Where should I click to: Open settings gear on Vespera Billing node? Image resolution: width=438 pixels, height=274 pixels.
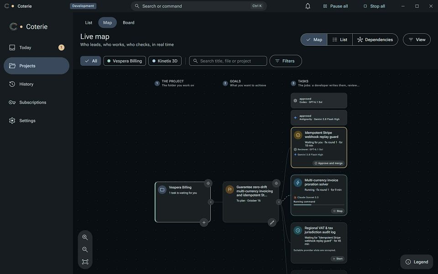[208, 184]
